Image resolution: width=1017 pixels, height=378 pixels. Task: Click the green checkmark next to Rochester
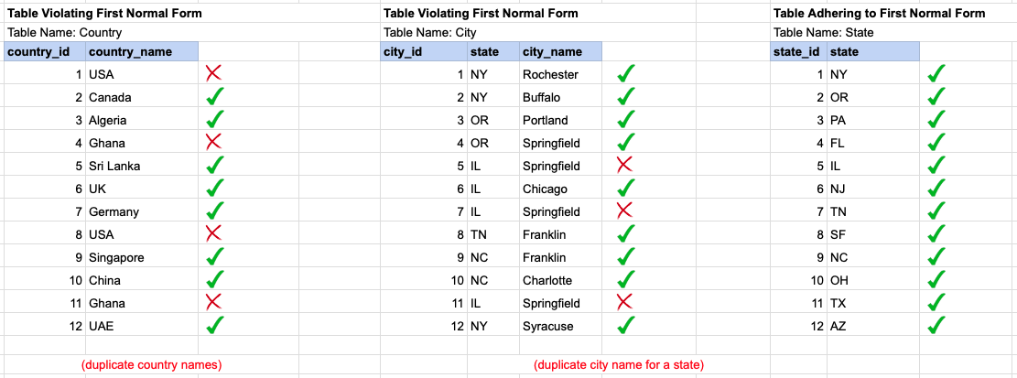coord(625,74)
